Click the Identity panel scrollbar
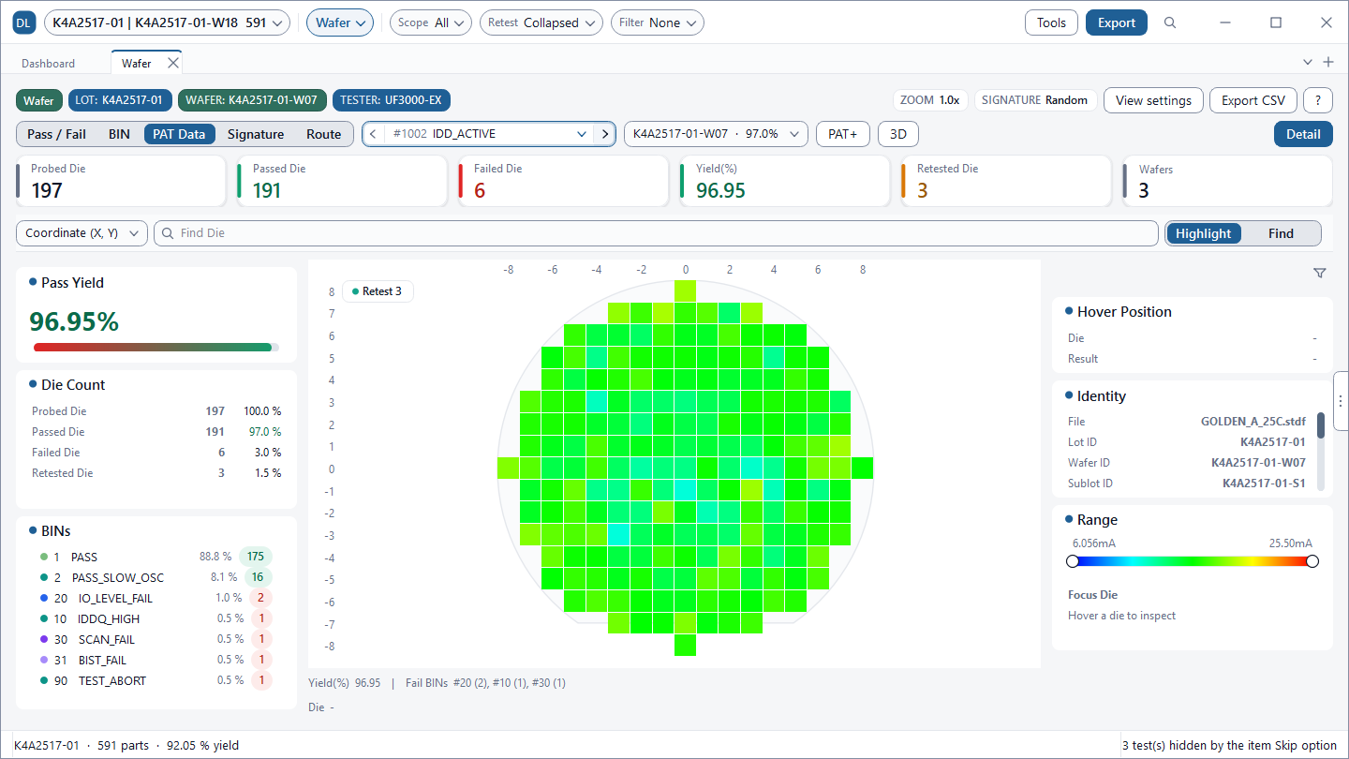Image resolution: width=1349 pixels, height=759 pixels. coord(1321,425)
